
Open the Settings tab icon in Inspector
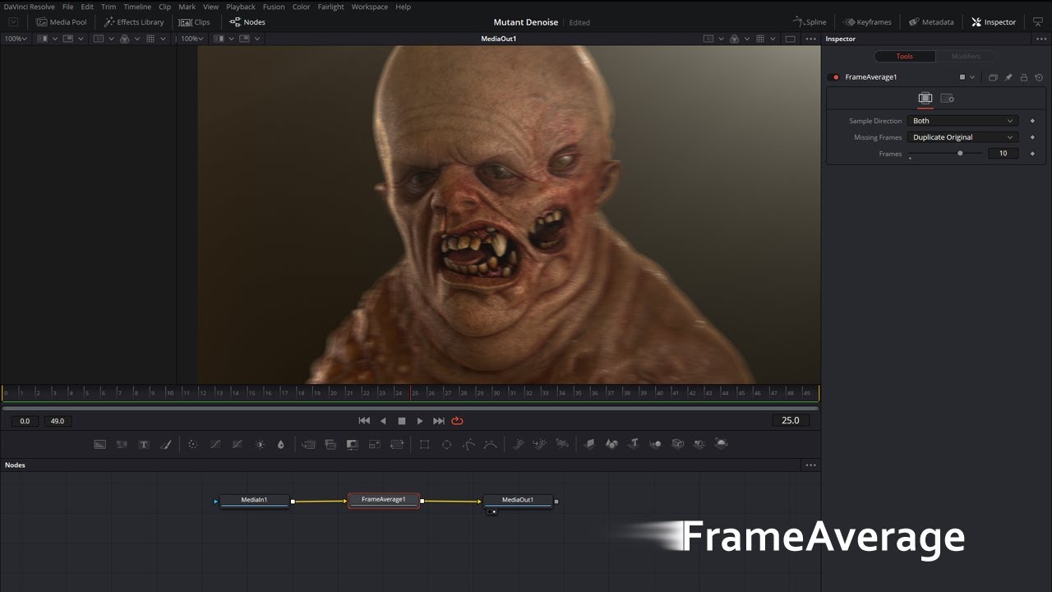click(947, 98)
